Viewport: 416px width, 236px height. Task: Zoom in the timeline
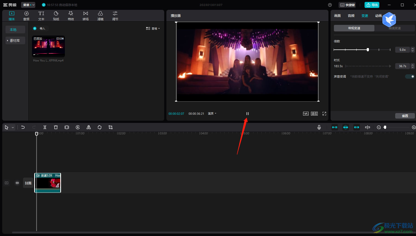(414, 127)
